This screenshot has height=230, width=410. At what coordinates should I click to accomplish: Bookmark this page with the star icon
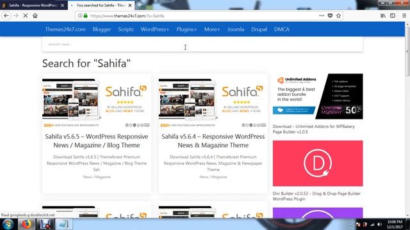point(338,15)
